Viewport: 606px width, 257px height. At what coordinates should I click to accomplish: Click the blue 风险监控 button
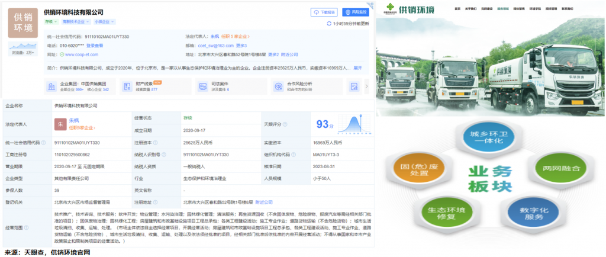click(356, 12)
